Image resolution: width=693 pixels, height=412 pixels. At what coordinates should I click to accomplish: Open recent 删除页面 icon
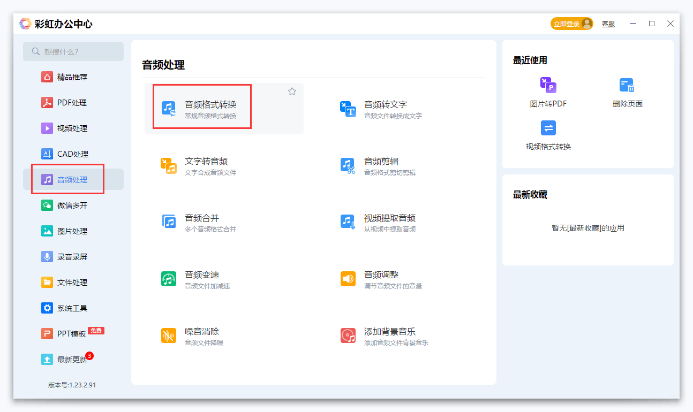(627, 85)
